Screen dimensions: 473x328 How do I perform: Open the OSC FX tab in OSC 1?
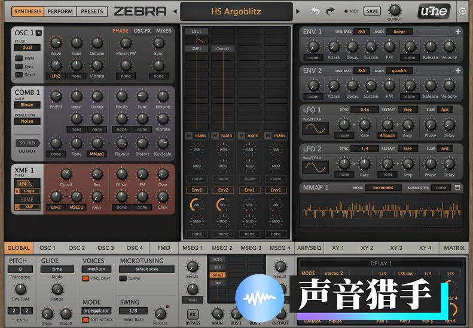click(x=142, y=30)
